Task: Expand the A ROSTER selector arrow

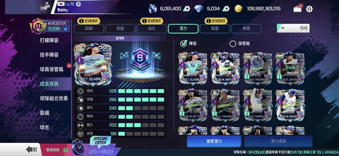Action: point(66,29)
